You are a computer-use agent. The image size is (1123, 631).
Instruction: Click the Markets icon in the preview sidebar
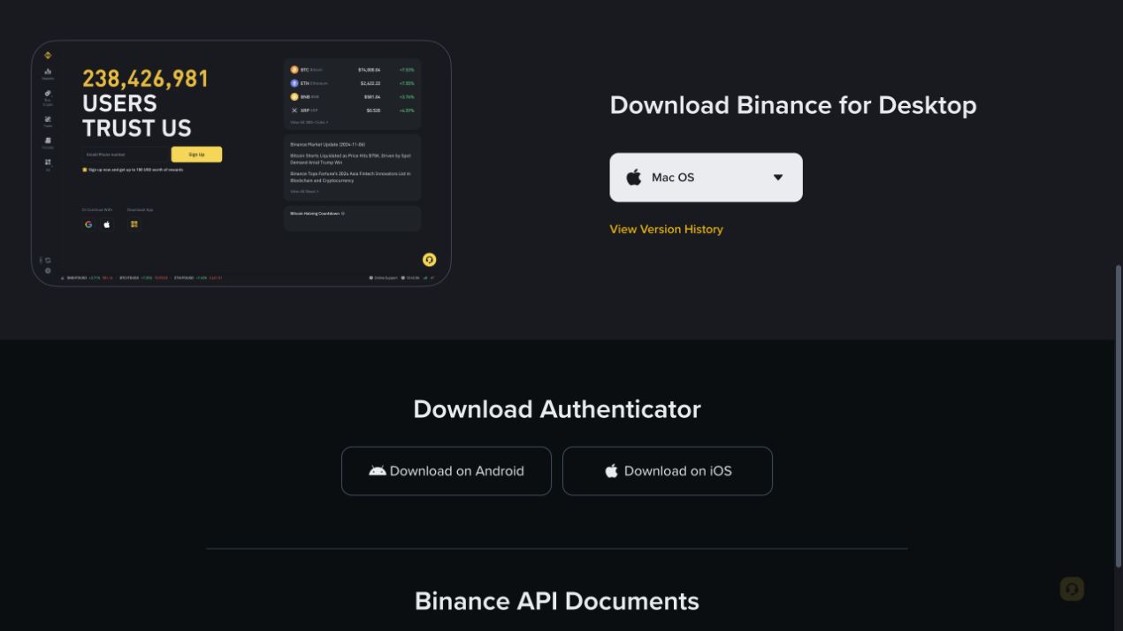[x=48, y=72]
